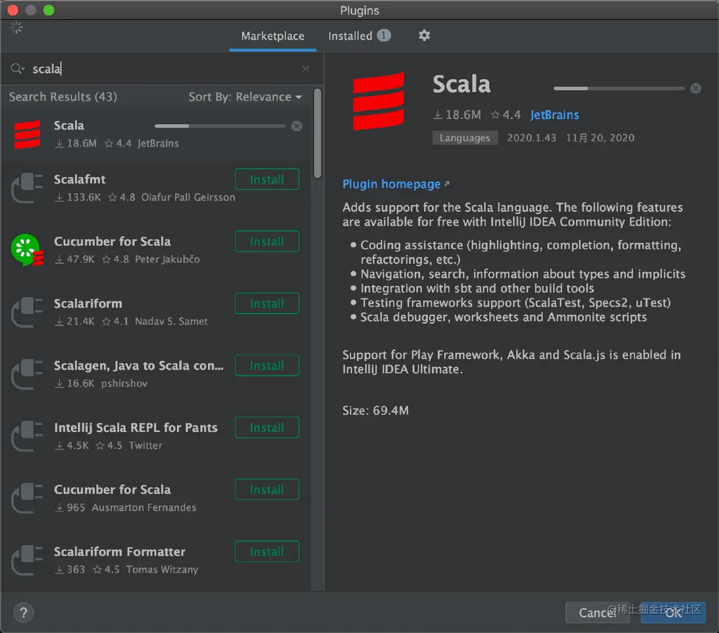Click the Scalagen plugin icon

(28, 375)
